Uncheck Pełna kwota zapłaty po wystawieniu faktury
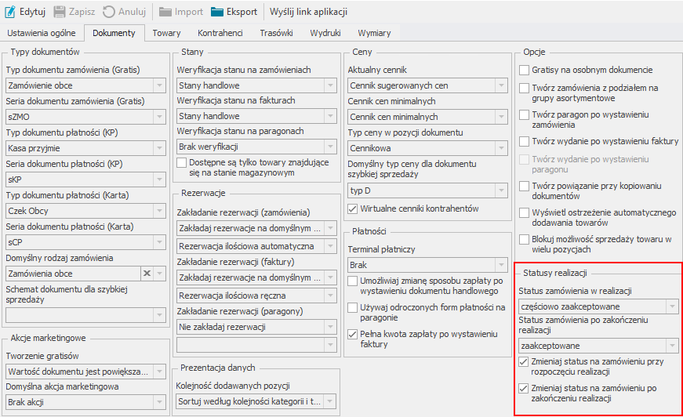683x417 pixels. point(352,334)
